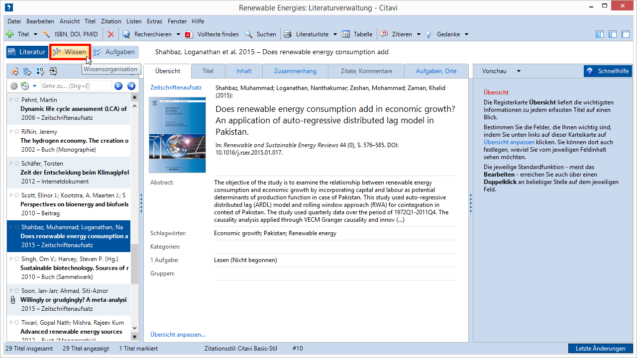637x358 pixels.
Task: Click the journal cover thumbnail
Action: [177, 135]
